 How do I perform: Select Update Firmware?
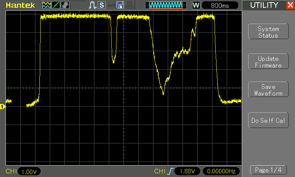(x=268, y=62)
